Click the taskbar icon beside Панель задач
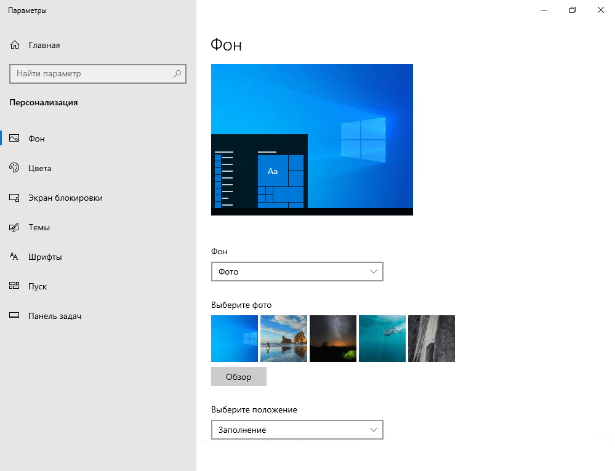The image size is (615, 471). [x=14, y=315]
